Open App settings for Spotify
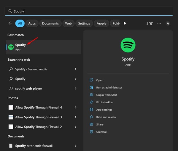178x151 pixels. click(104, 110)
